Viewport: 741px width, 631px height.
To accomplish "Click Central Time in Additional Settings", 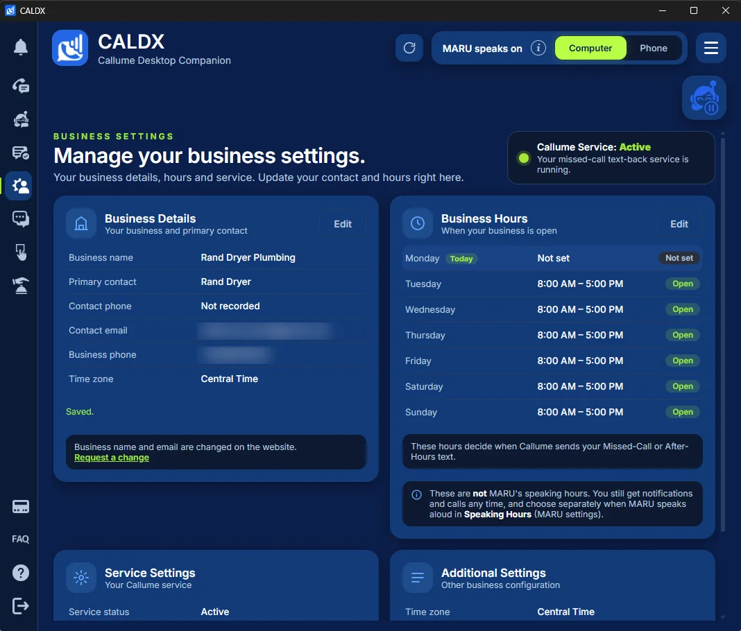I will [565, 612].
